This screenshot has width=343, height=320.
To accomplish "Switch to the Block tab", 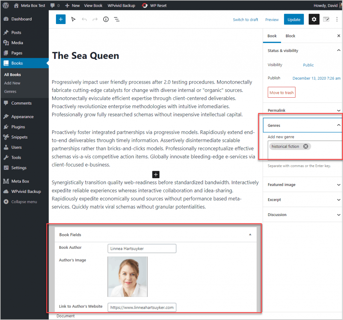I will (290, 36).
